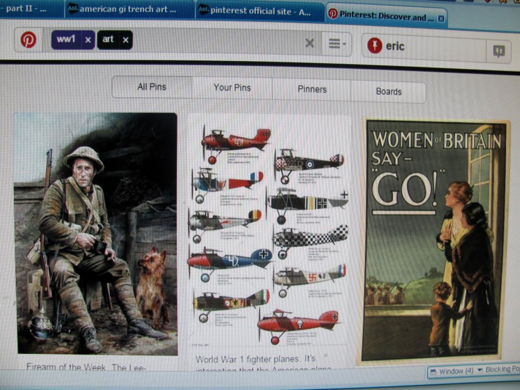Open the Window (4) dropdown
The width and height of the screenshot is (520, 390).
pos(456,371)
